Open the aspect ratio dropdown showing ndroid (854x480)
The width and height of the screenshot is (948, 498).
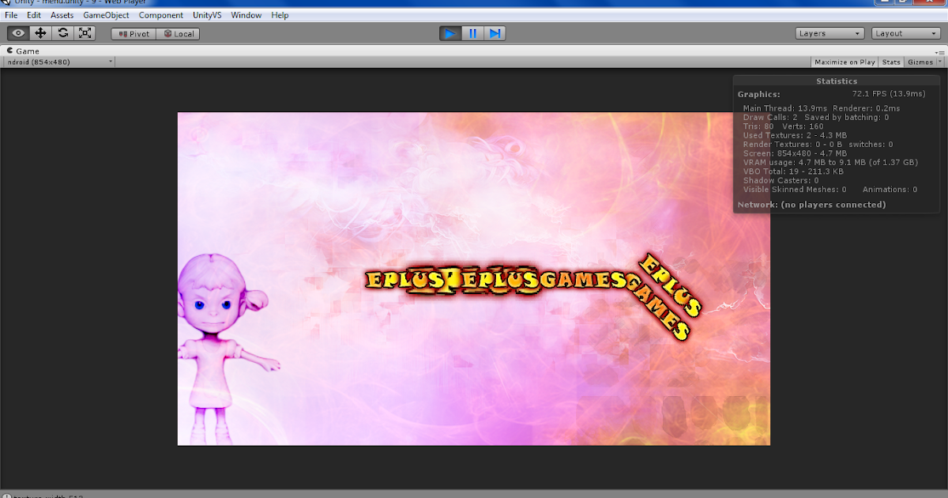pos(58,61)
